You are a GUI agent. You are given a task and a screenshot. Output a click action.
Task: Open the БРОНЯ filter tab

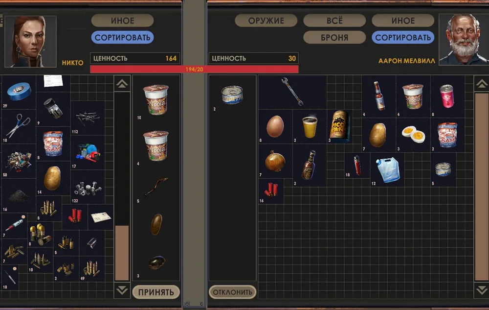pos(334,37)
